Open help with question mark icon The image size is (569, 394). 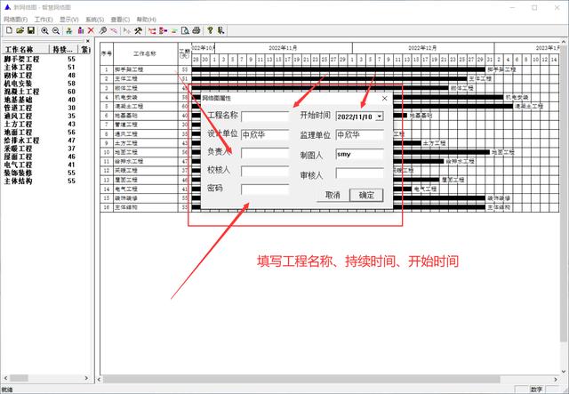(x=210, y=31)
